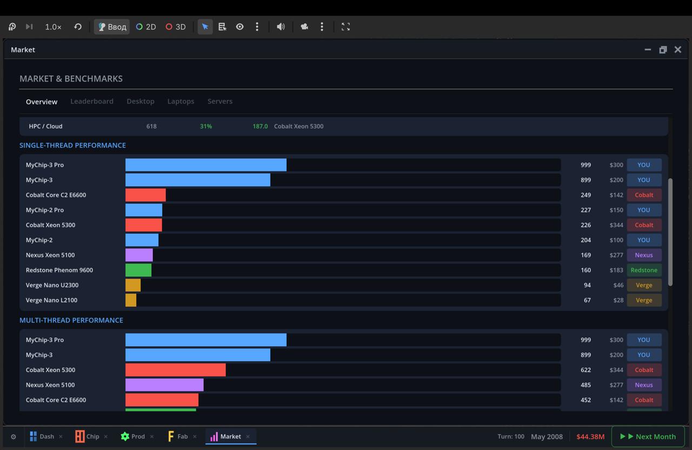Click the Next Month button
Viewport: 692px width, 450px height.
648,436
